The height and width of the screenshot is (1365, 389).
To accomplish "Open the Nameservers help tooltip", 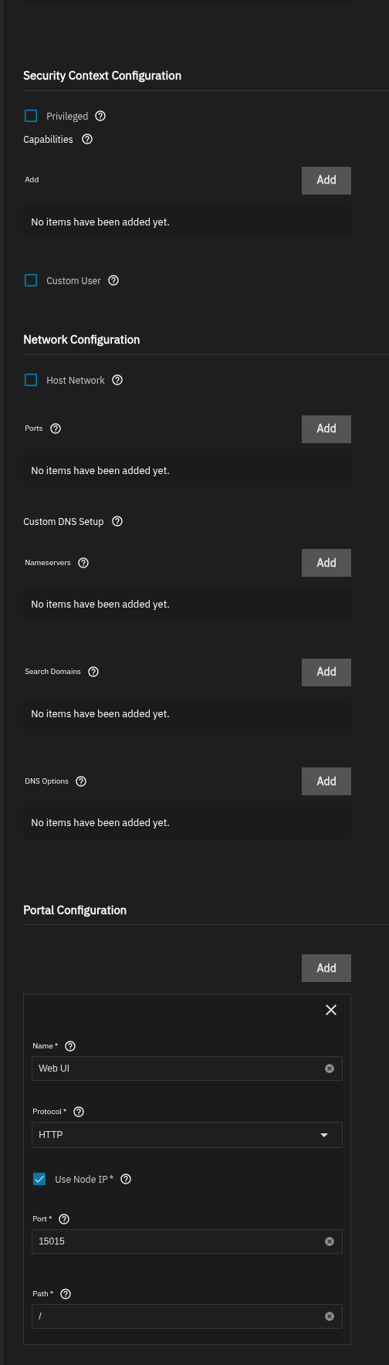I will click(x=83, y=563).
